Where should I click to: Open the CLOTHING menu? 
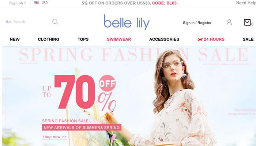tap(49, 39)
